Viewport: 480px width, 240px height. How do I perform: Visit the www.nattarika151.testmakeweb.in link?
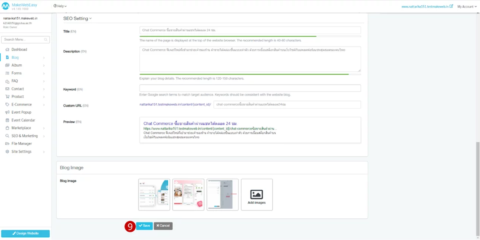pos(425,6)
